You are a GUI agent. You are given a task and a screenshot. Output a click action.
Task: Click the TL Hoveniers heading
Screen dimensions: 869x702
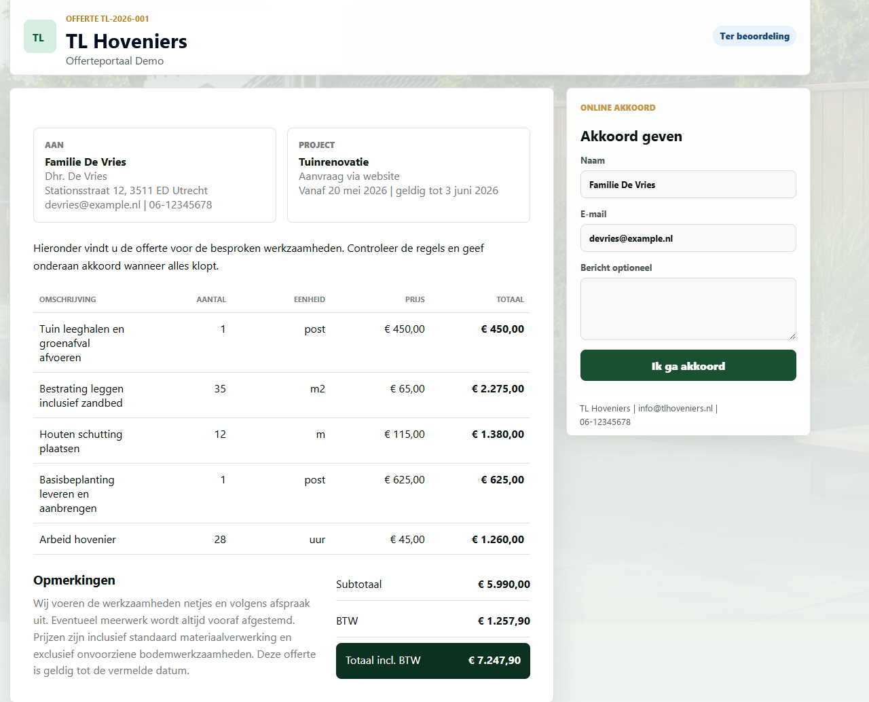point(126,41)
